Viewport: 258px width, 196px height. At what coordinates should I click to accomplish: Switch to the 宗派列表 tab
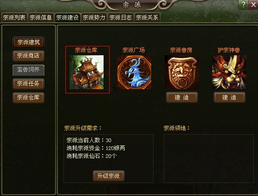click(x=14, y=17)
